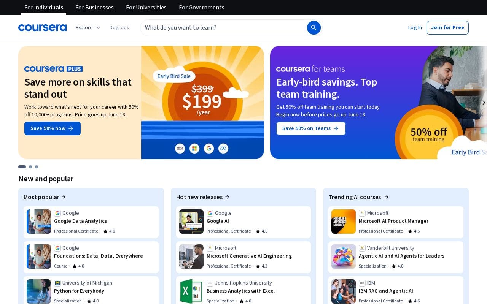Click the Join for Free button
487x304 pixels.
click(447, 28)
